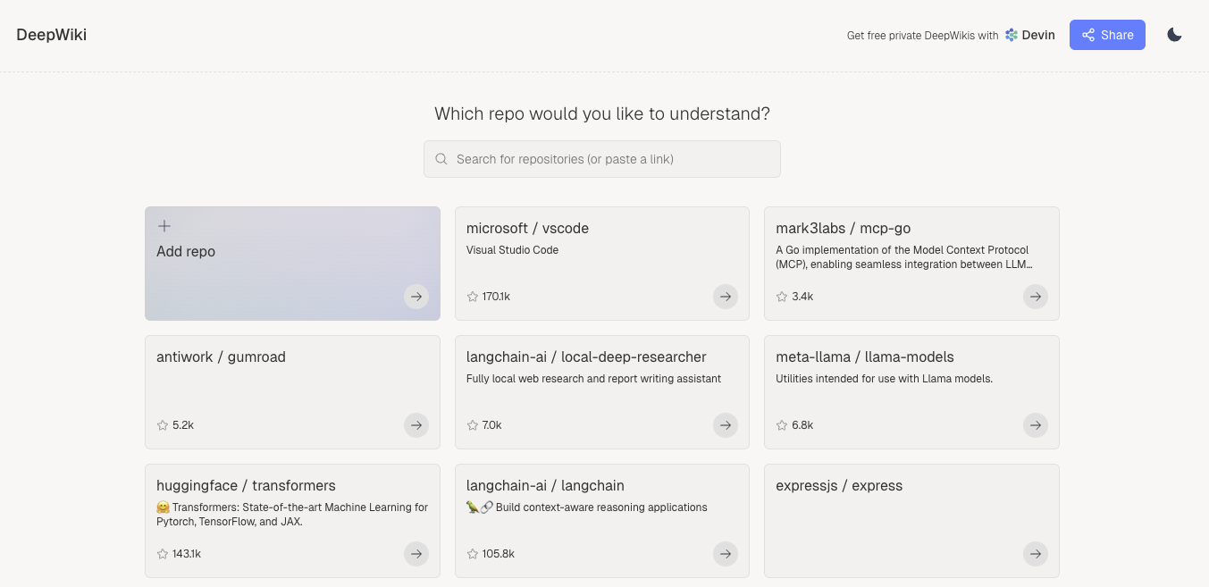This screenshot has height=587, width=1209.
Task: Open huggingface / transformers via its arrow icon
Action: tap(416, 554)
